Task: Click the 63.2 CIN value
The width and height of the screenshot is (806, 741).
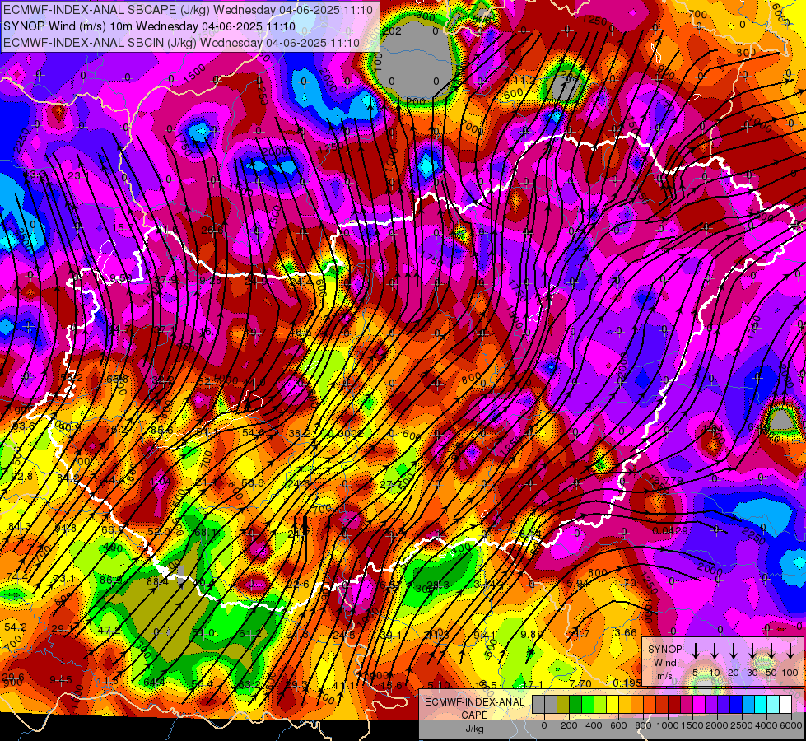Action: coord(249,684)
